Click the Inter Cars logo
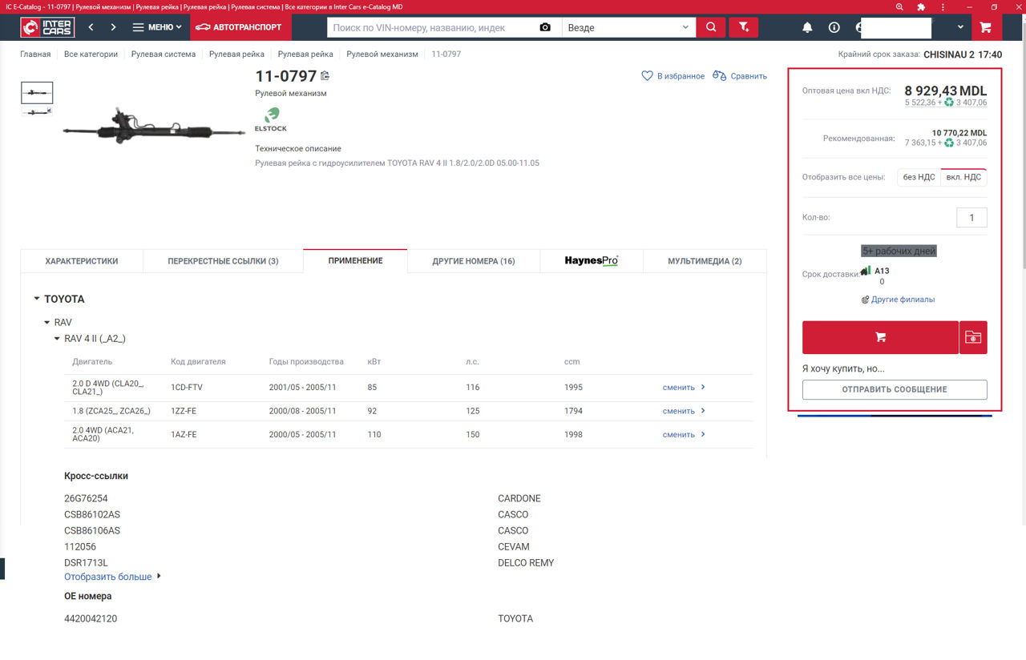This screenshot has width=1026, height=660. (47, 27)
